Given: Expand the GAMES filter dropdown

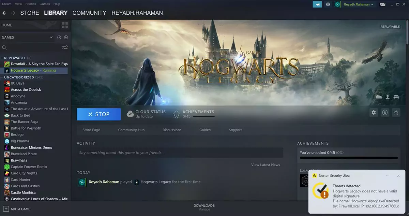Looking at the screenshot, I should click(x=27, y=37).
